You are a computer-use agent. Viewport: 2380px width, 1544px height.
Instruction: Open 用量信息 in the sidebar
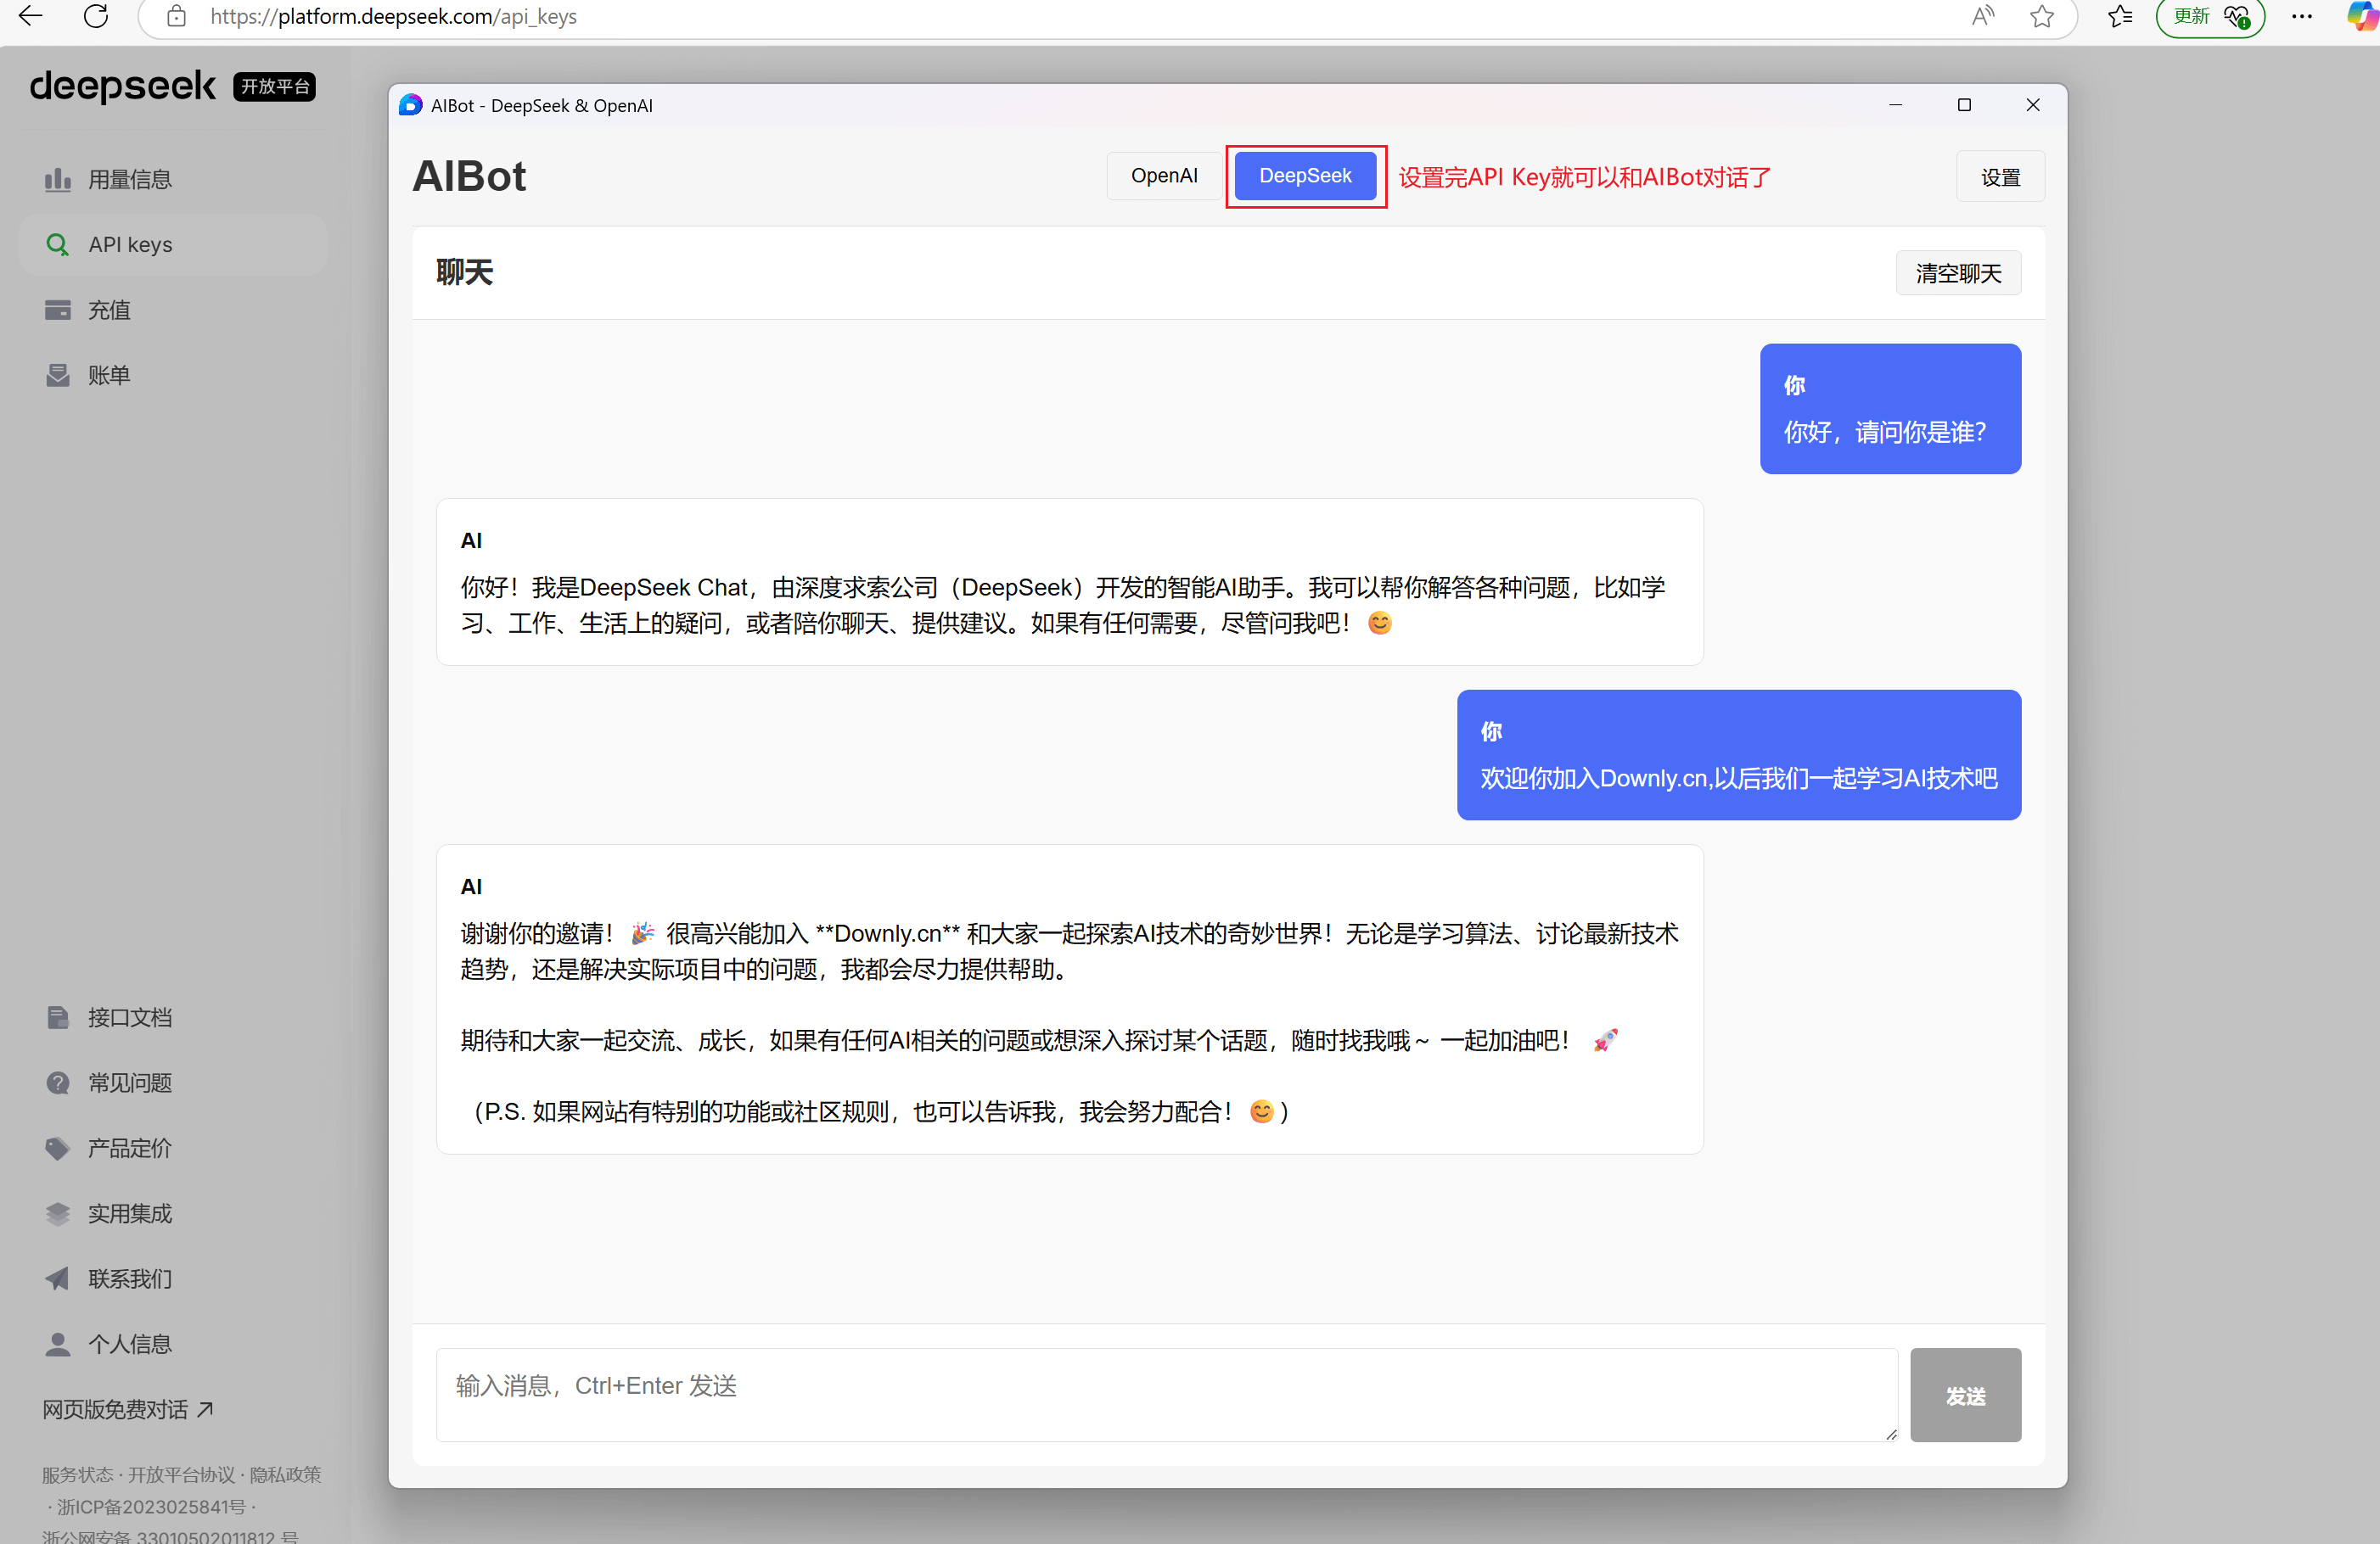tap(173, 180)
